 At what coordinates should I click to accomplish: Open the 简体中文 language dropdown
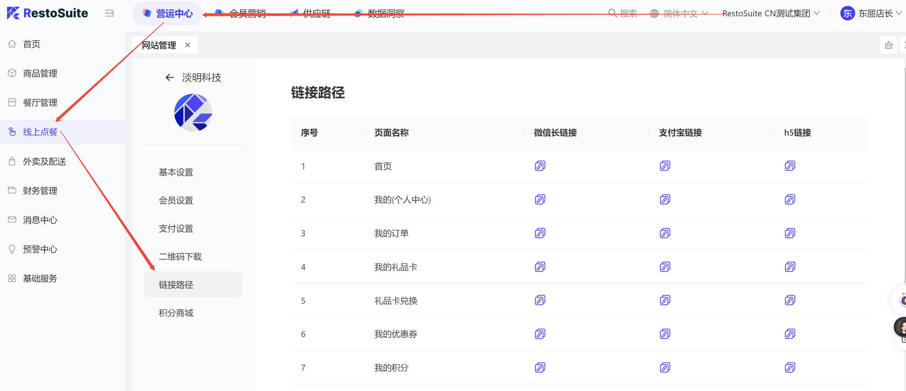click(679, 14)
